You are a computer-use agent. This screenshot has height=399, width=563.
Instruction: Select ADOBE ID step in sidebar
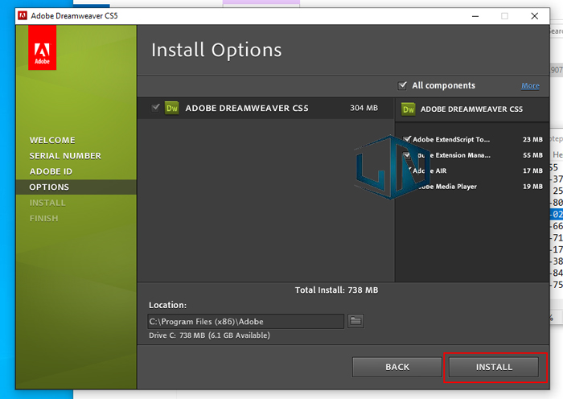(x=51, y=171)
